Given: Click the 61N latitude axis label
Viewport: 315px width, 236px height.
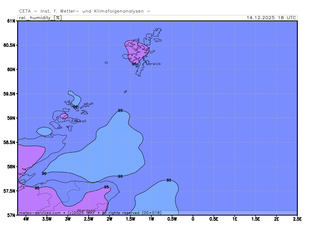Looking at the screenshot, I should [x=11, y=21].
